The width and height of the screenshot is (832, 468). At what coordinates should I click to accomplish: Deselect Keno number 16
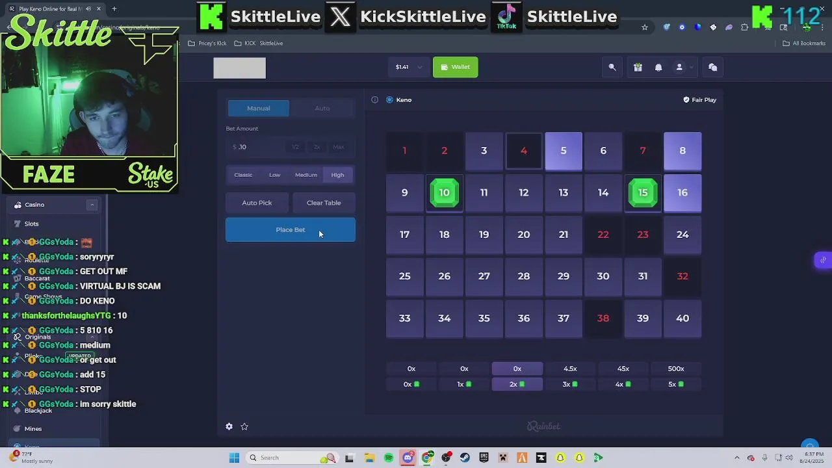pyautogui.click(x=682, y=192)
